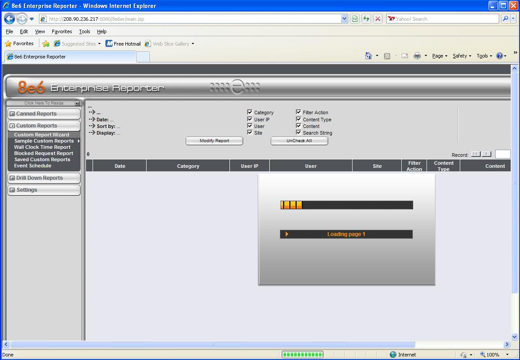Uncheck the Category checkbox
The image size is (520, 360).
point(250,112)
